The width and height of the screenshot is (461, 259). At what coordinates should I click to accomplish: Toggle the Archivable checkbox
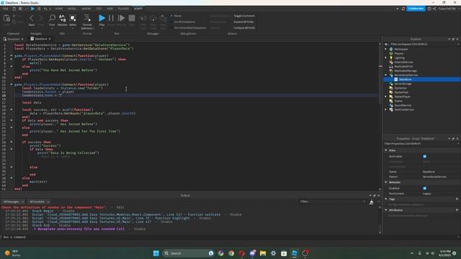(x=424, y=157)
